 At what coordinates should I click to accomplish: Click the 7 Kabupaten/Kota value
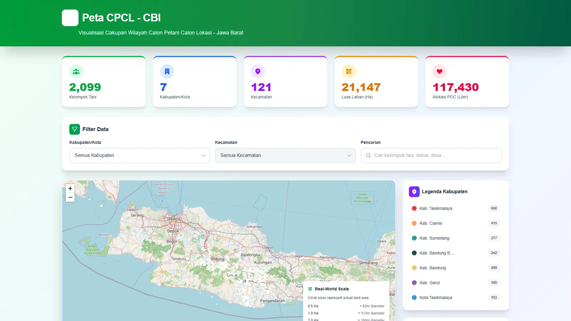point(163,87)
